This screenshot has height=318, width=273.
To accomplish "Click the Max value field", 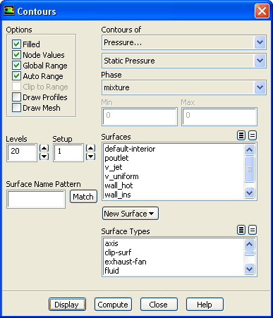I will (219, 116).
